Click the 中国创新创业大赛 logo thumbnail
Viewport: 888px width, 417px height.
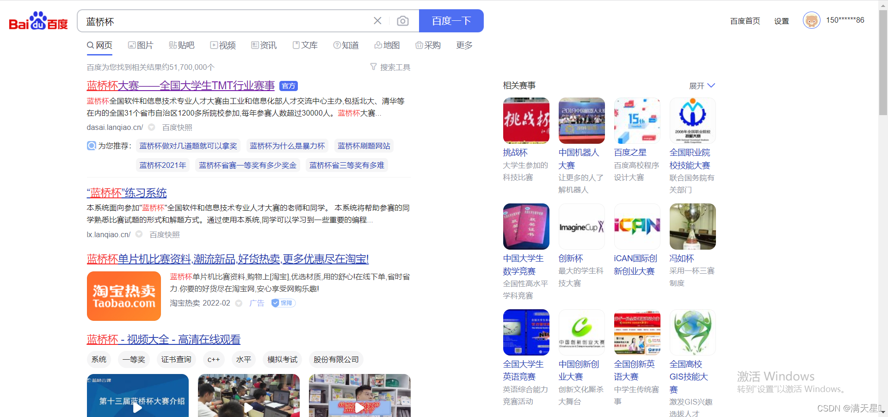click(582, 332)
